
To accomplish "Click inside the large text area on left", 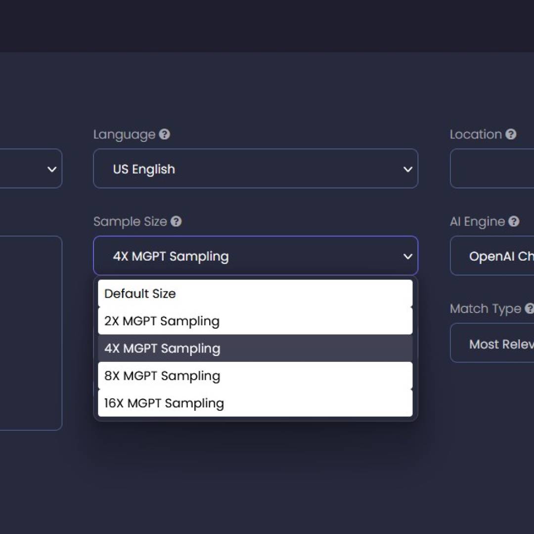I will (30, 332).
